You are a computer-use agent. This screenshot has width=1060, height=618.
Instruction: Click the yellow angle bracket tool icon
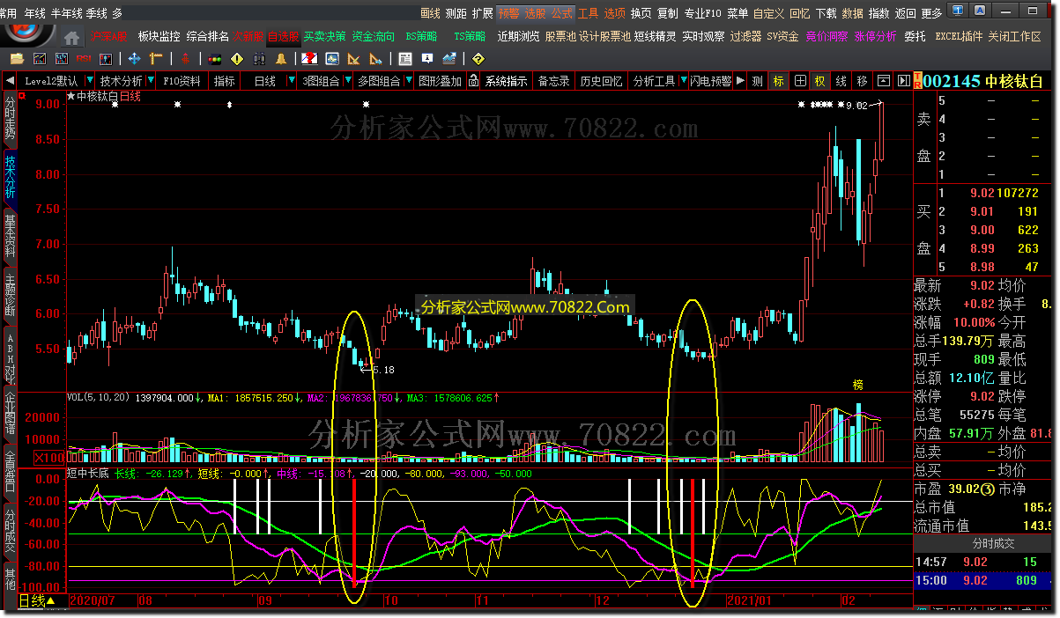[x=158, y=58]
